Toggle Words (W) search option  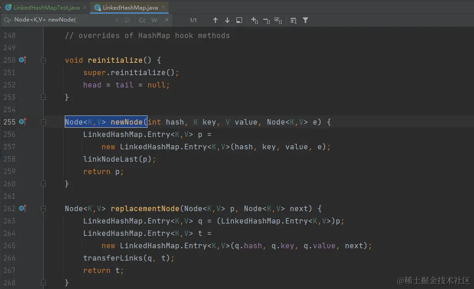click(x=154, y=20)
